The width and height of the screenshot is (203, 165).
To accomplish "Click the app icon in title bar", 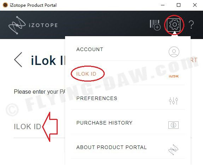I will [5, 5].
